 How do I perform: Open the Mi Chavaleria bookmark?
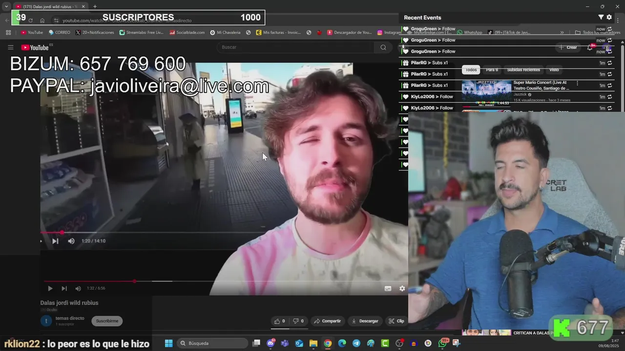[x=225, y=33]
